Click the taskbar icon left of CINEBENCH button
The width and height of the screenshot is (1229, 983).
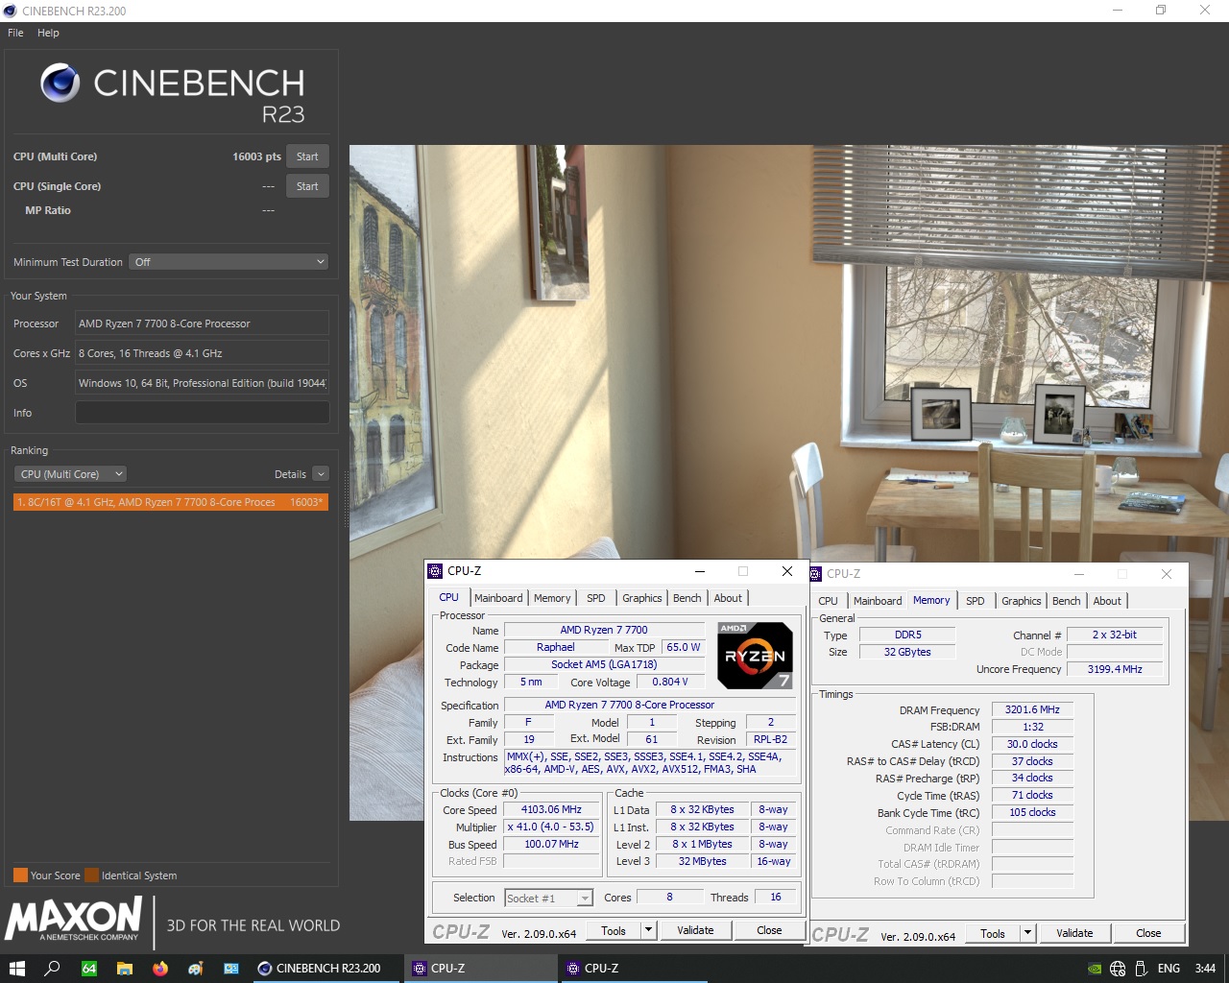coord(230,968)
